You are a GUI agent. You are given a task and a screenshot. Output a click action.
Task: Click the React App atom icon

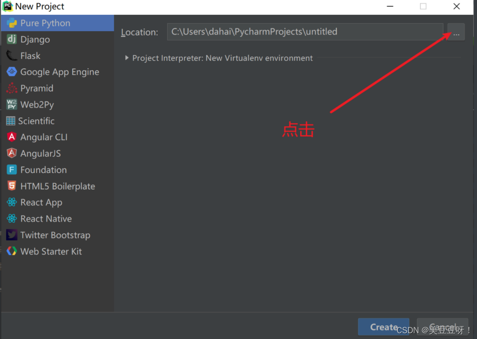pyautogui.click(x=12, y=203)
